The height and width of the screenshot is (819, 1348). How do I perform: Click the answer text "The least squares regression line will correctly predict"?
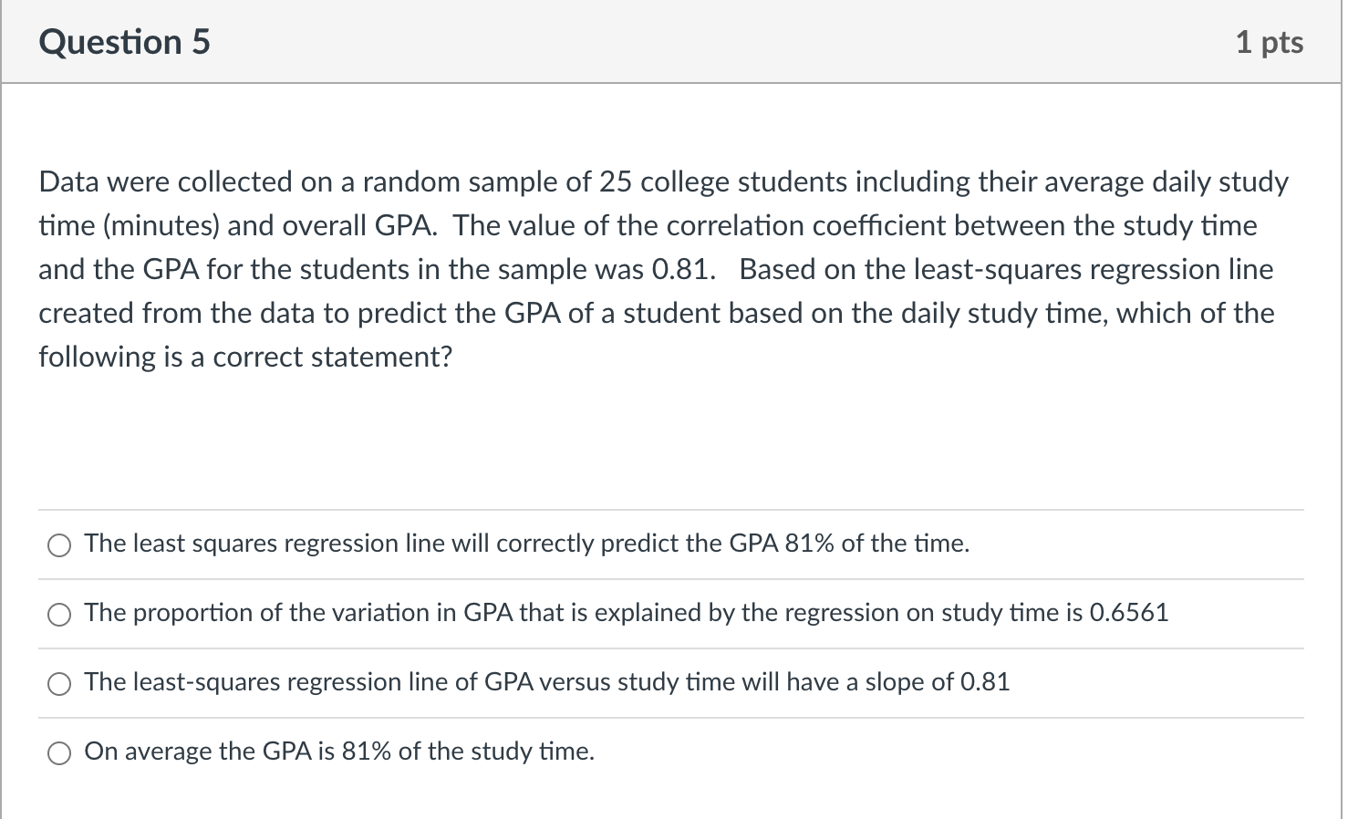pos(365,544)
